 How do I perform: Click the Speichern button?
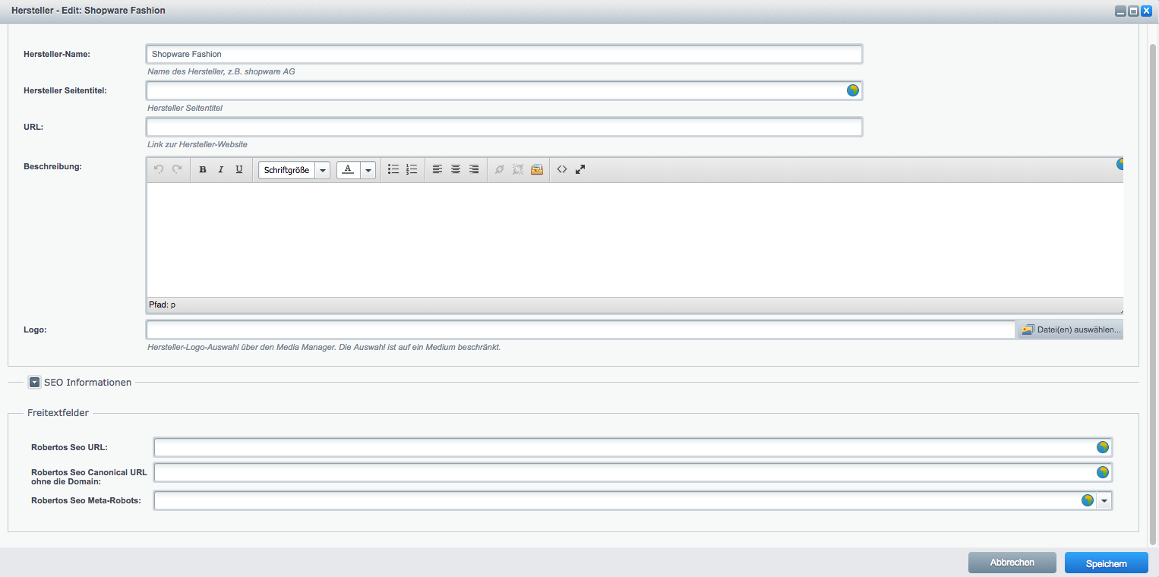(1107, 563)
